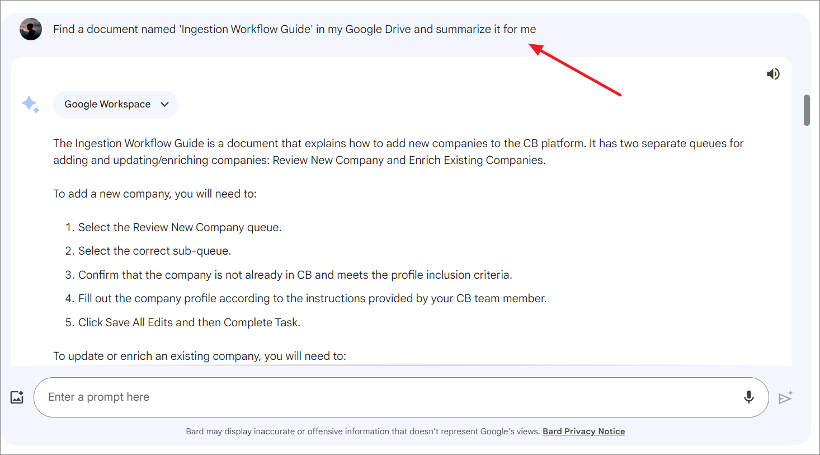Click step 5 'Click Save All Edits'
Screen dimensions: 820x455
tap(189, 322)
